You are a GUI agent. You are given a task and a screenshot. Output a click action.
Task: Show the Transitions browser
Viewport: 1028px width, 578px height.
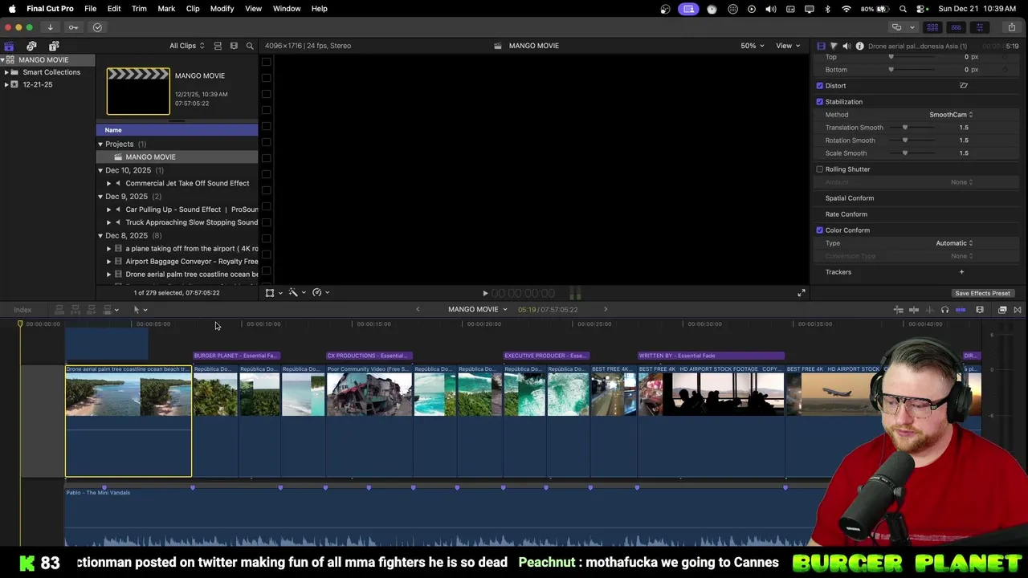(x=1018, y=310)
